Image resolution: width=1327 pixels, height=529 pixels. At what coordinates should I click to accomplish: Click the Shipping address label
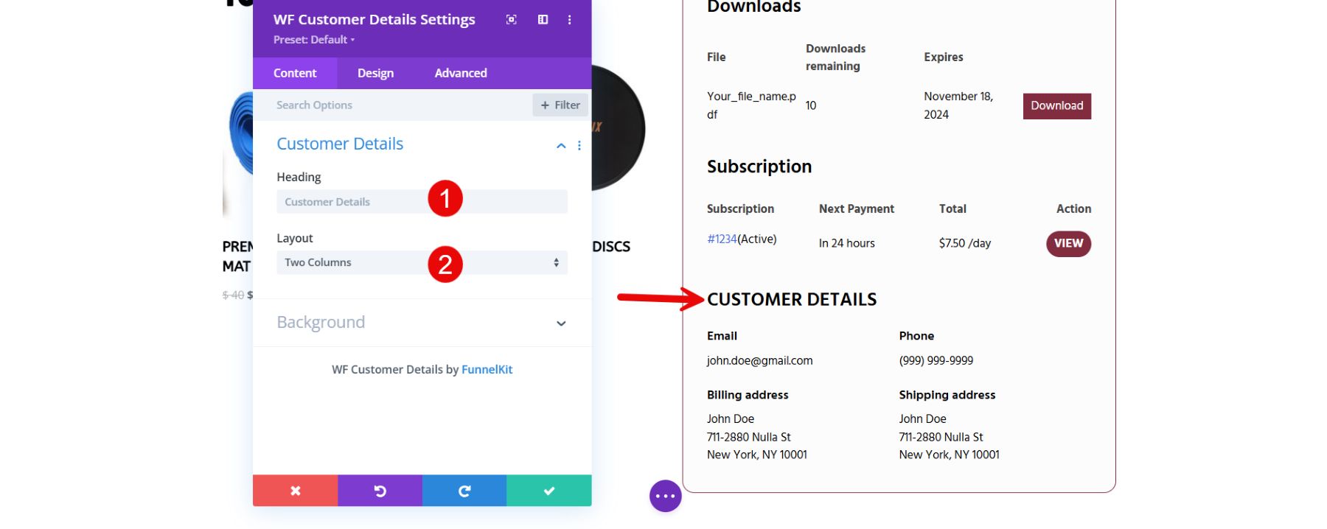(x=947, y=395)
